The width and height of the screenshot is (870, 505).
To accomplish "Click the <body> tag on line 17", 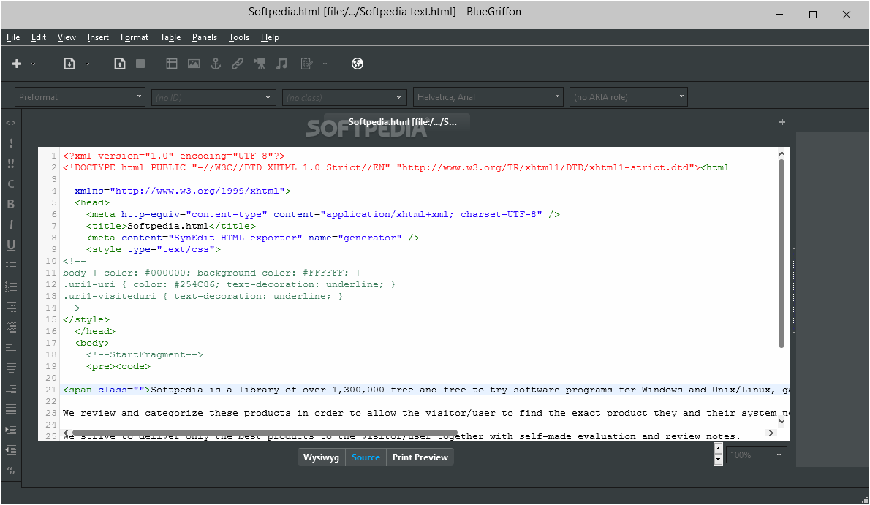I will click(92, 343).
